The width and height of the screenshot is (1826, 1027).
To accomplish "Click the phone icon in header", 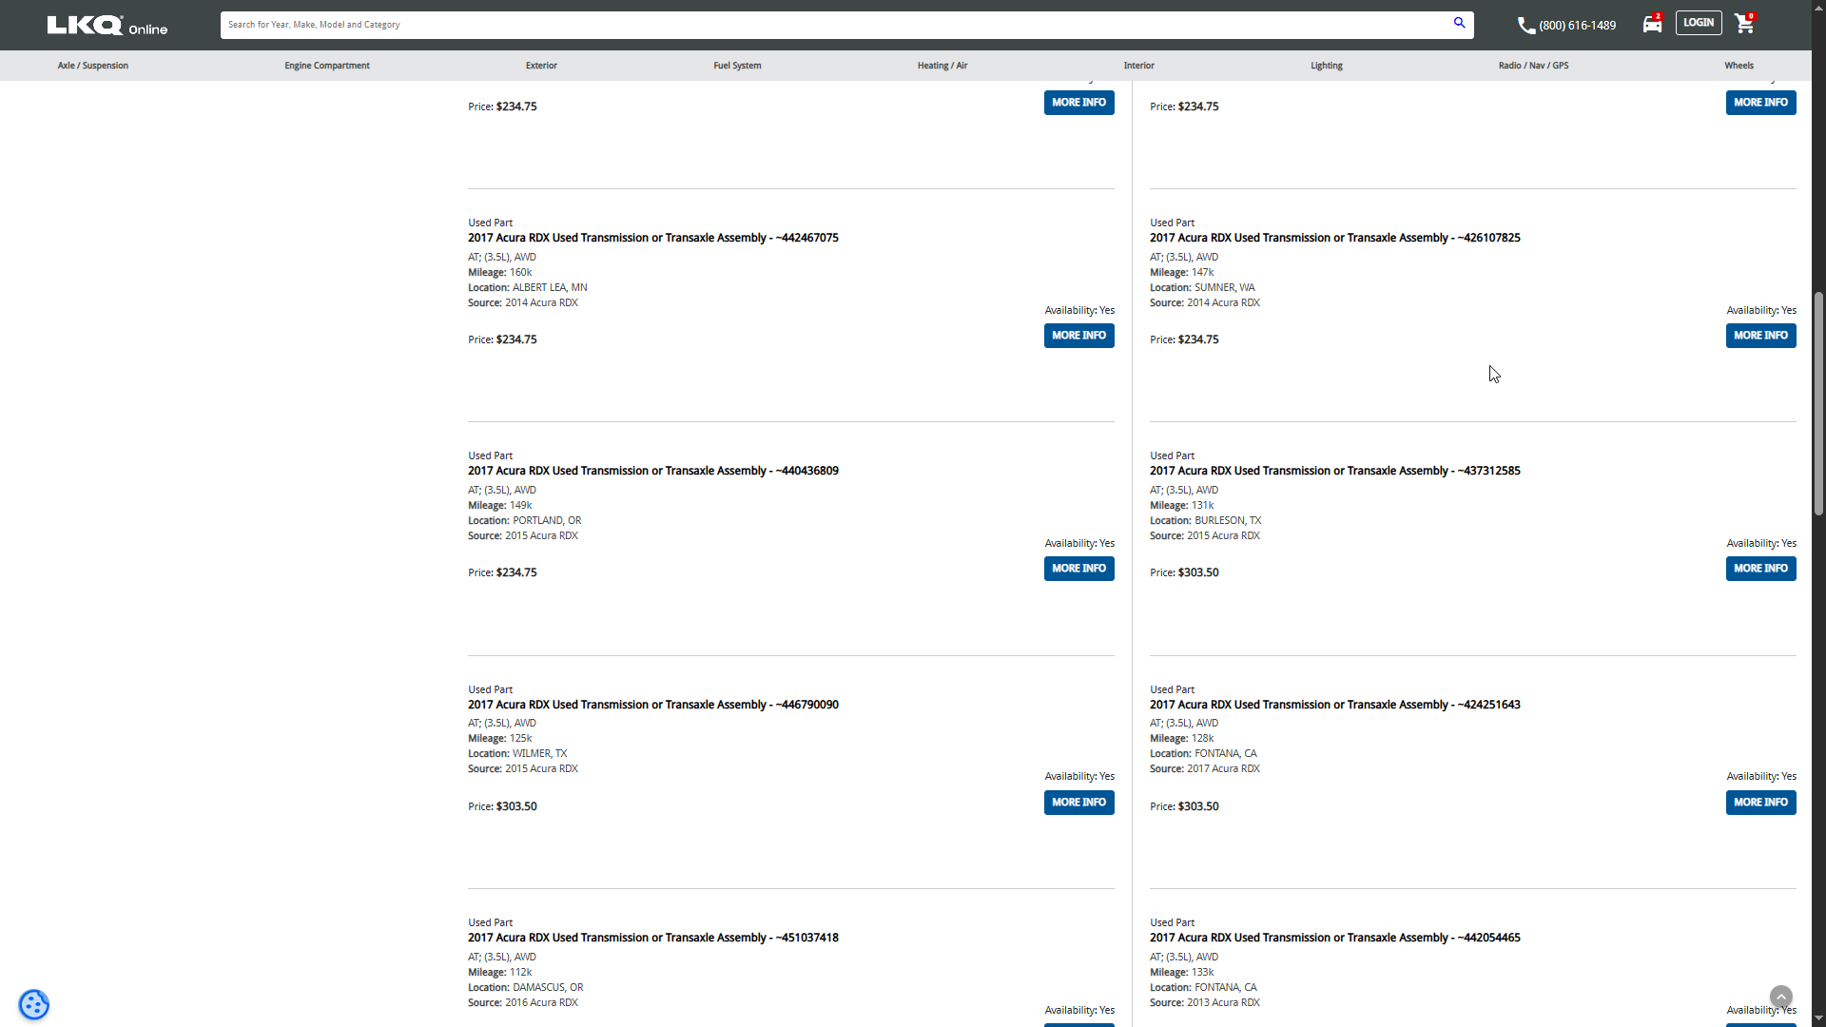I will [x=1525, y=26].
